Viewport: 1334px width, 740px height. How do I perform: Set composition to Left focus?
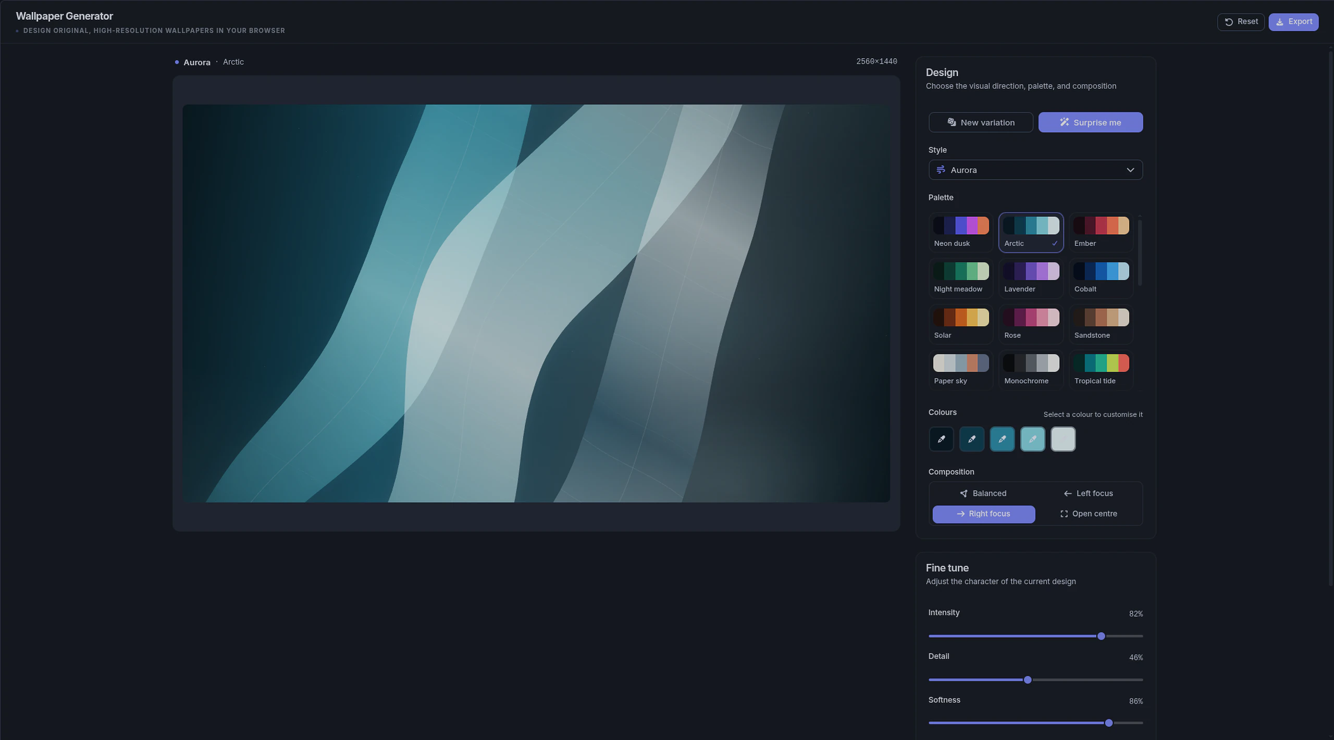(x=1088, y=493)
